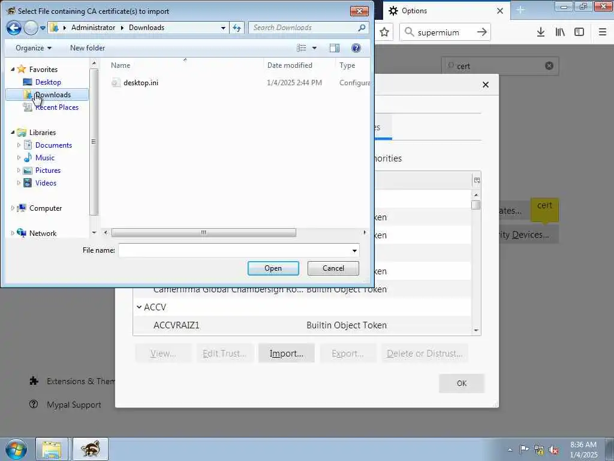Screen dimensions: 614x461
Task: Show hidden tray icons arrow
Action: (x=510, y=450)
